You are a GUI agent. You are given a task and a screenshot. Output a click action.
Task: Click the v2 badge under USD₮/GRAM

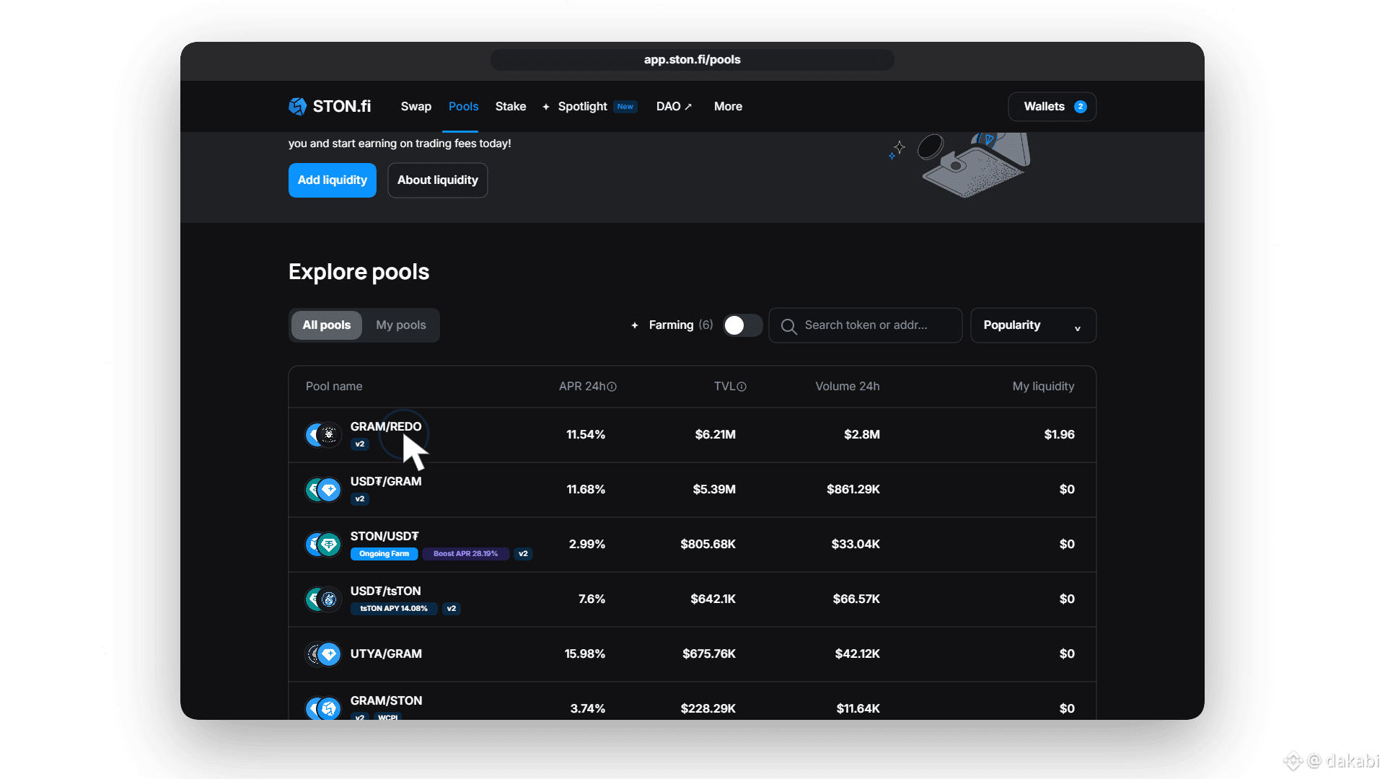tap(360, 499)
